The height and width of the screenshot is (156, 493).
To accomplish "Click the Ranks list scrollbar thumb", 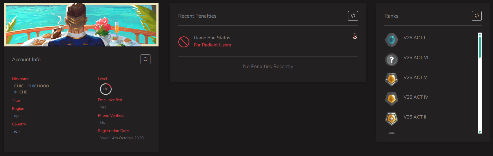I will coord(480,47).
